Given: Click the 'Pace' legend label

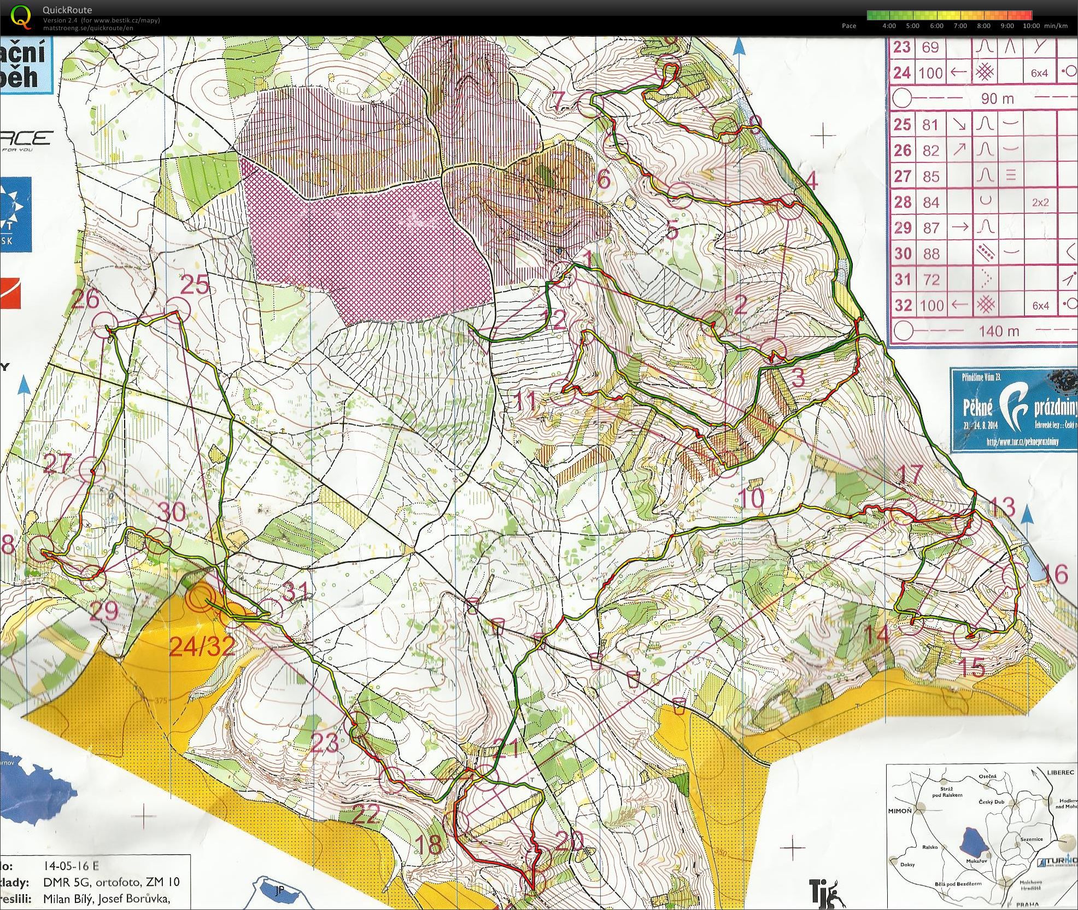Looking at the screenshot, I should pyautogui.click(x=849, y=26).
